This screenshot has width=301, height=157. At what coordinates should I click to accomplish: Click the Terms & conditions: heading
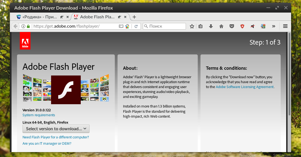click(227, 68)
